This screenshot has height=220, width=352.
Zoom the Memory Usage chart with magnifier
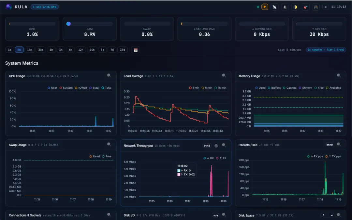tap(339, 76)
